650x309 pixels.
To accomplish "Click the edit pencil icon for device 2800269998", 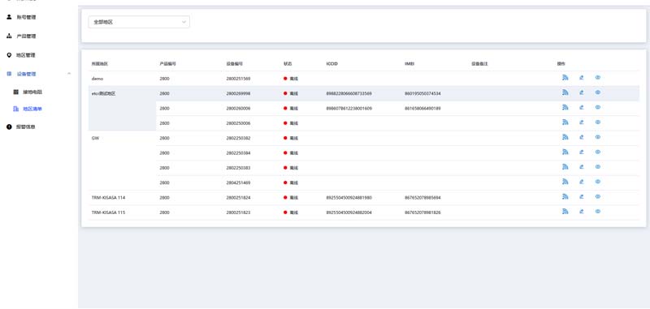I will pos(582,92).
